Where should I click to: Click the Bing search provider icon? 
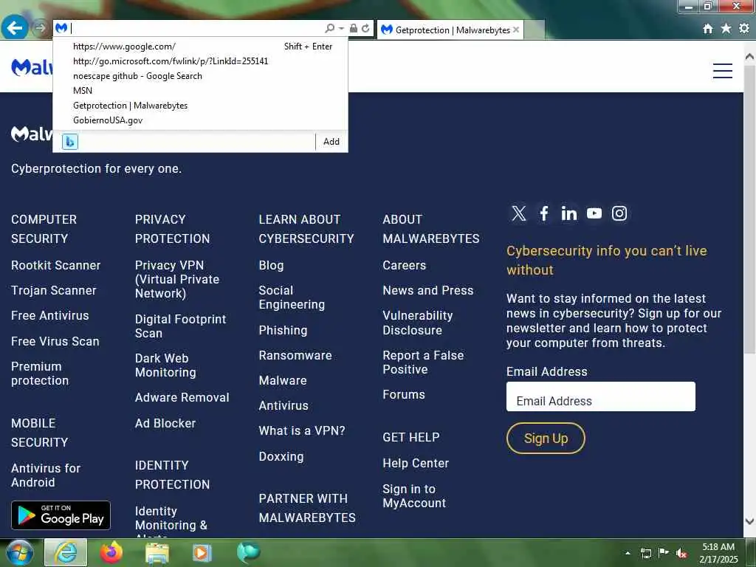pyautogui.click(x=70, y=142)
